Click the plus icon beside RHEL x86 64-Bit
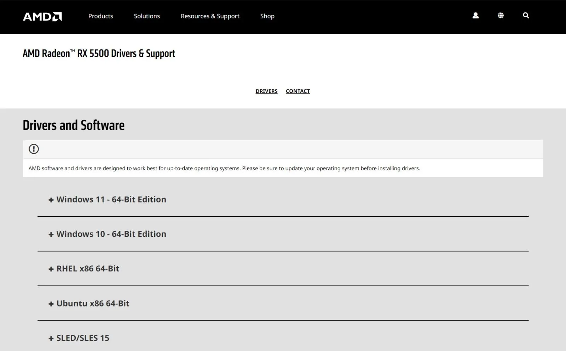Image resolution: width=566 pixels, height=351 pixels. 51,269
